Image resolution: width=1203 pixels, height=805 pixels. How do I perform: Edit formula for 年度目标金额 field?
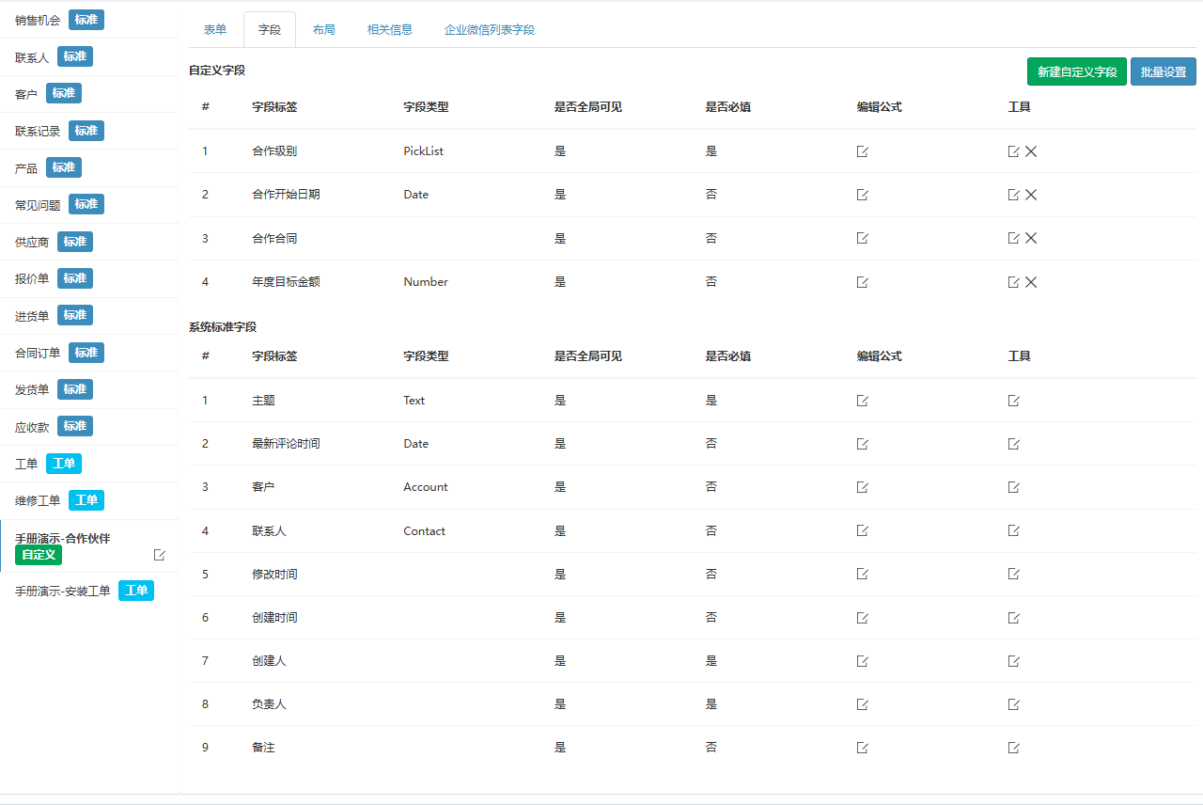click(x=862, y=282)
